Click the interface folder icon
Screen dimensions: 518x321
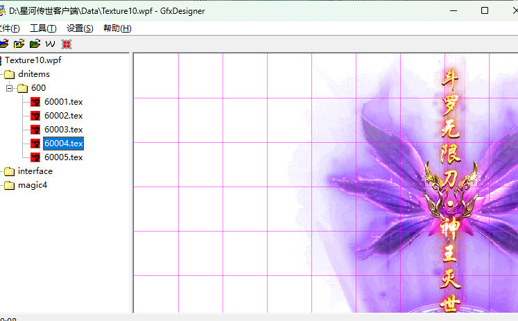point(9,171)
